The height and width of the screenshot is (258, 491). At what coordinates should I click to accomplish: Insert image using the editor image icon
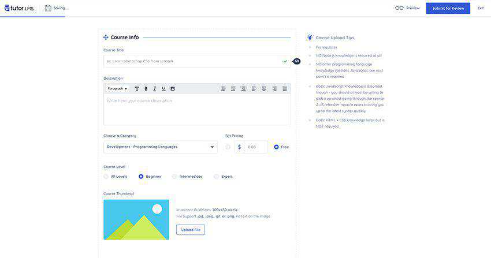(x=172, y=88)
